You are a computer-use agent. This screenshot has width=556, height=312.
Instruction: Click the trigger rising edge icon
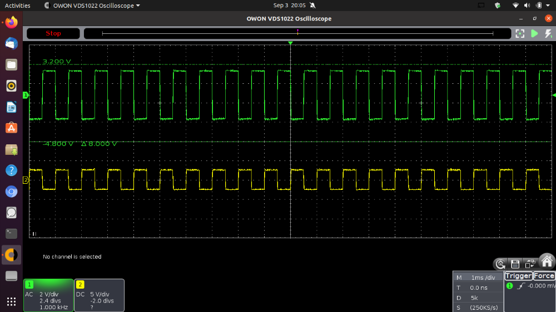click(521, 286)
